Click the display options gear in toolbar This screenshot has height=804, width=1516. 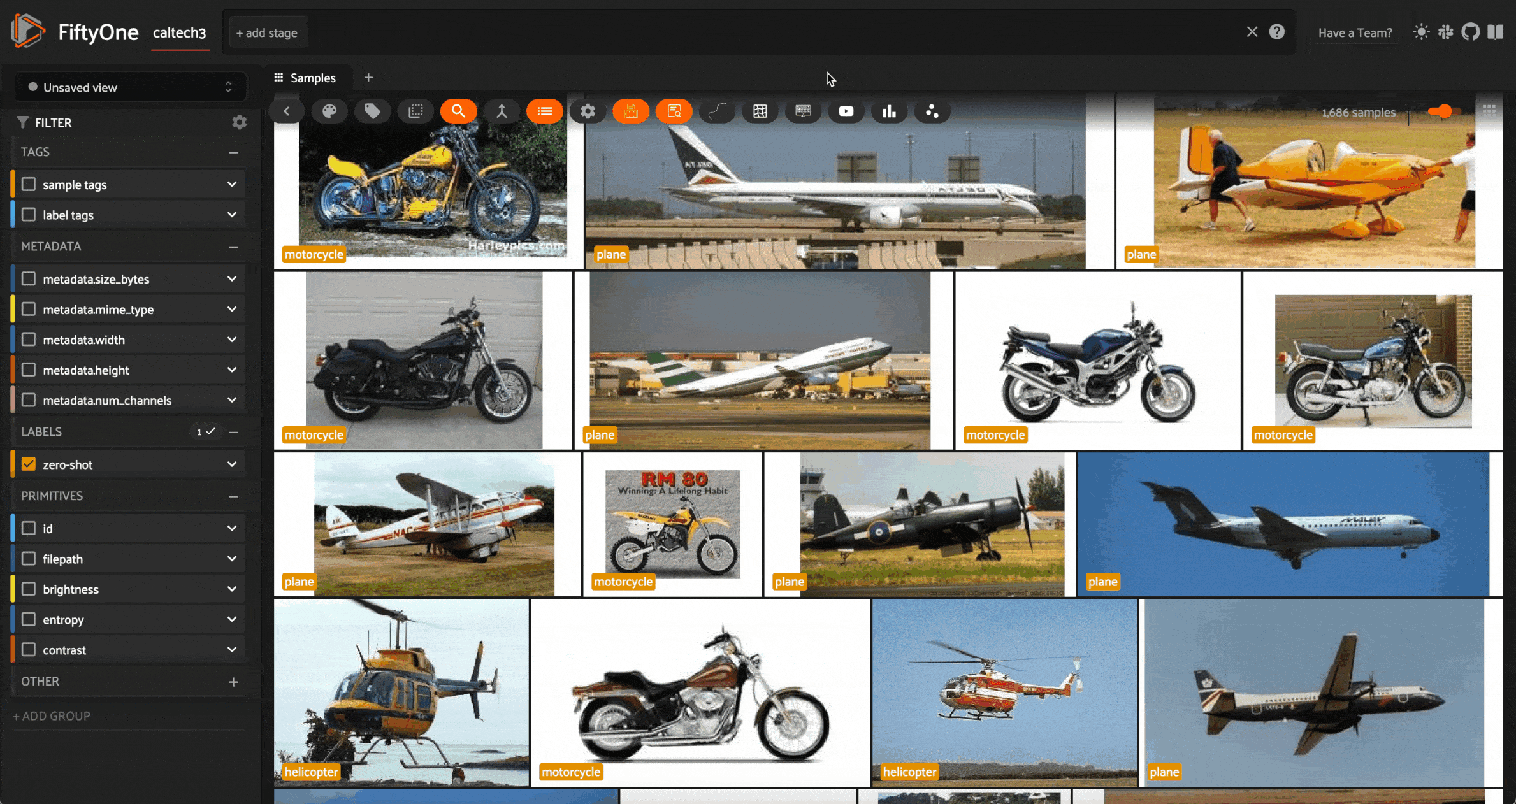[x=588, y=111]
